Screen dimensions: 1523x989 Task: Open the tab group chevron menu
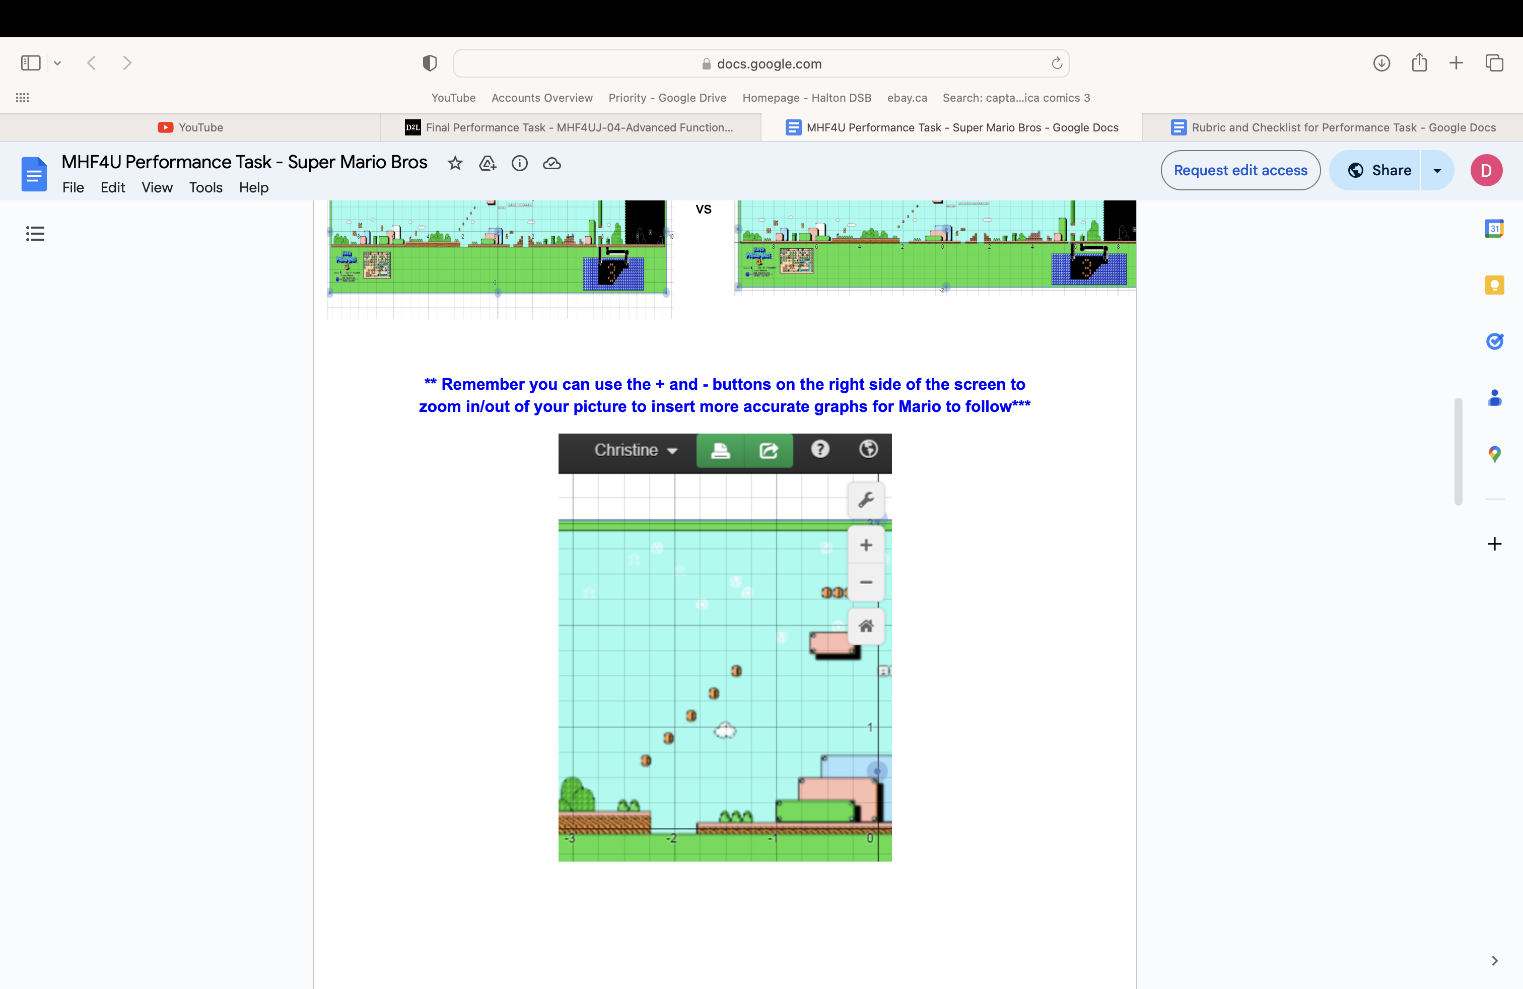(57, 62)
